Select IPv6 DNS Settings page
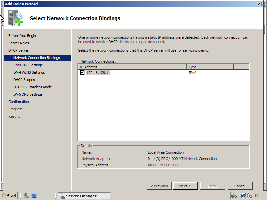Screen dimensions: 267x200 pyautogui.click(x=28, y=94)
